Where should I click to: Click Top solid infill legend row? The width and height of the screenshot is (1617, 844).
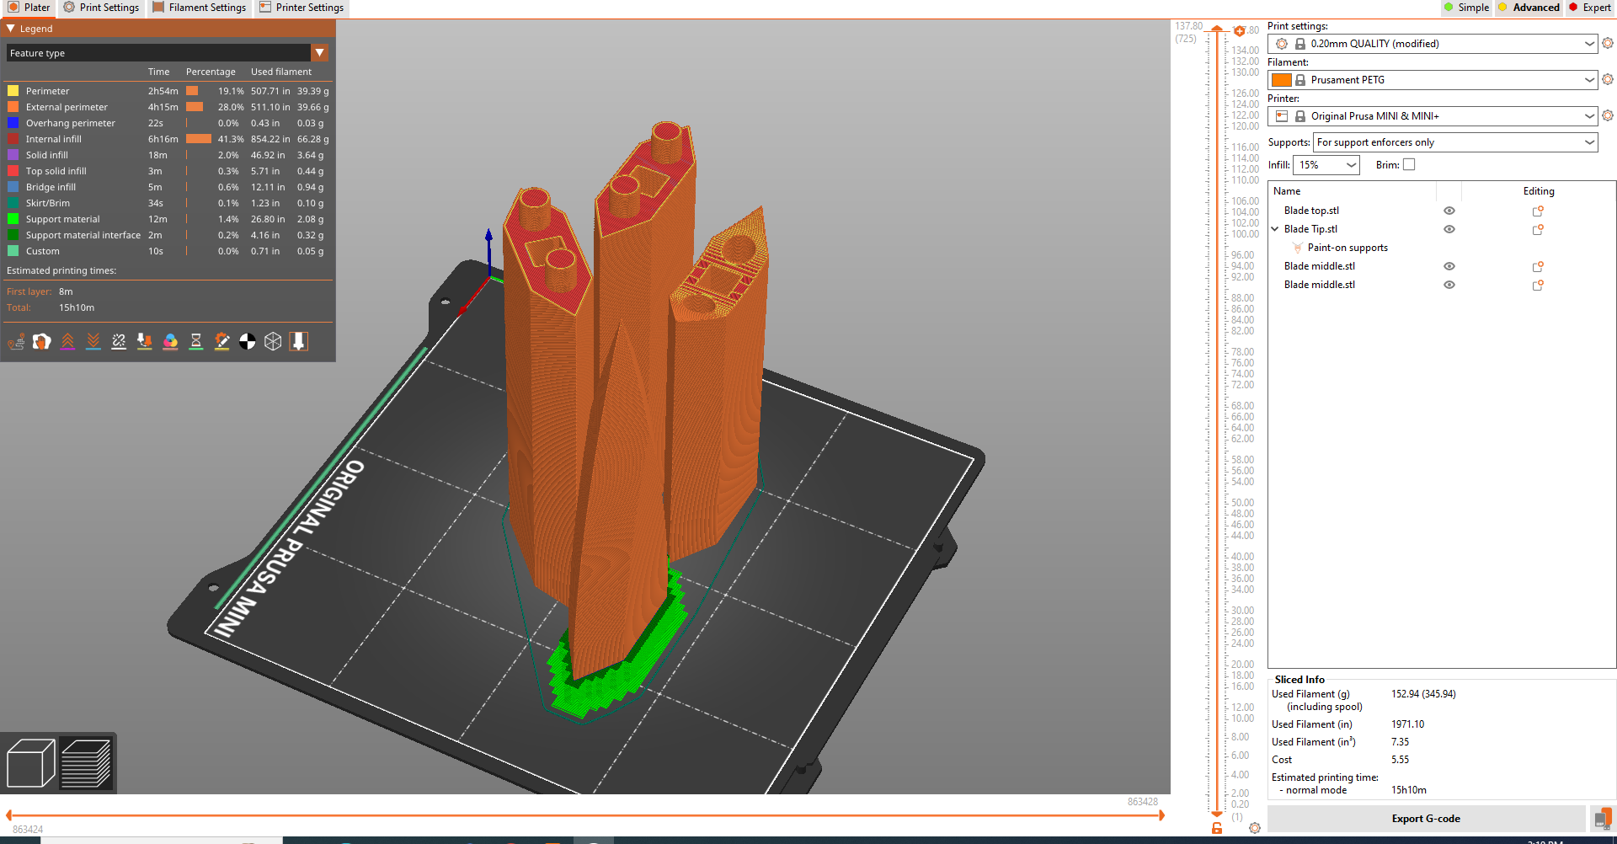tap(168, 171)
